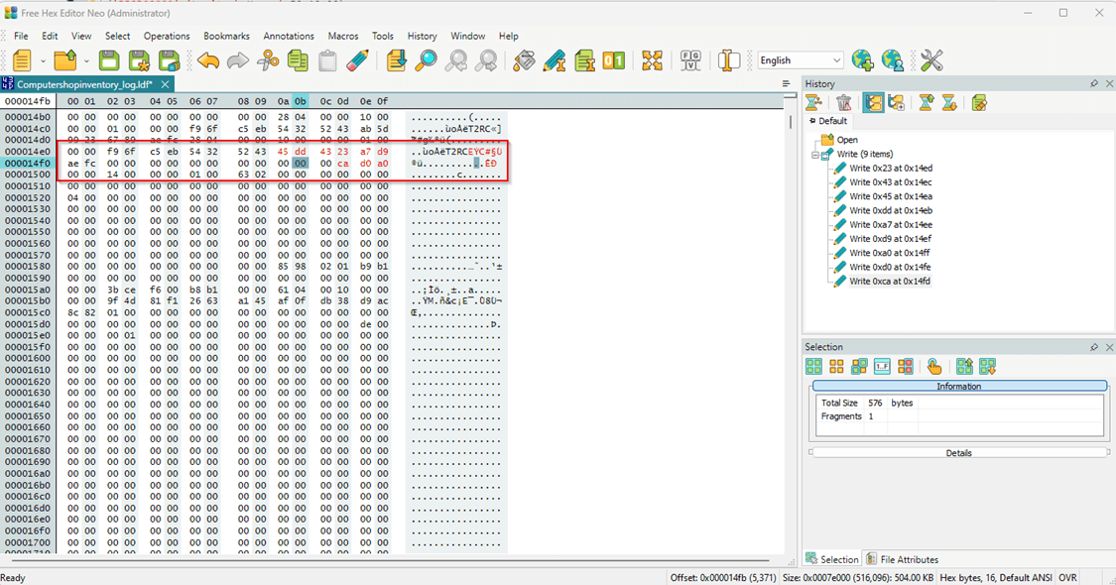Click the Cut scissors icon
Image resolution: width=1116 pixels, height=585 pixels.
pyautogui.click(x=268, y=60)
